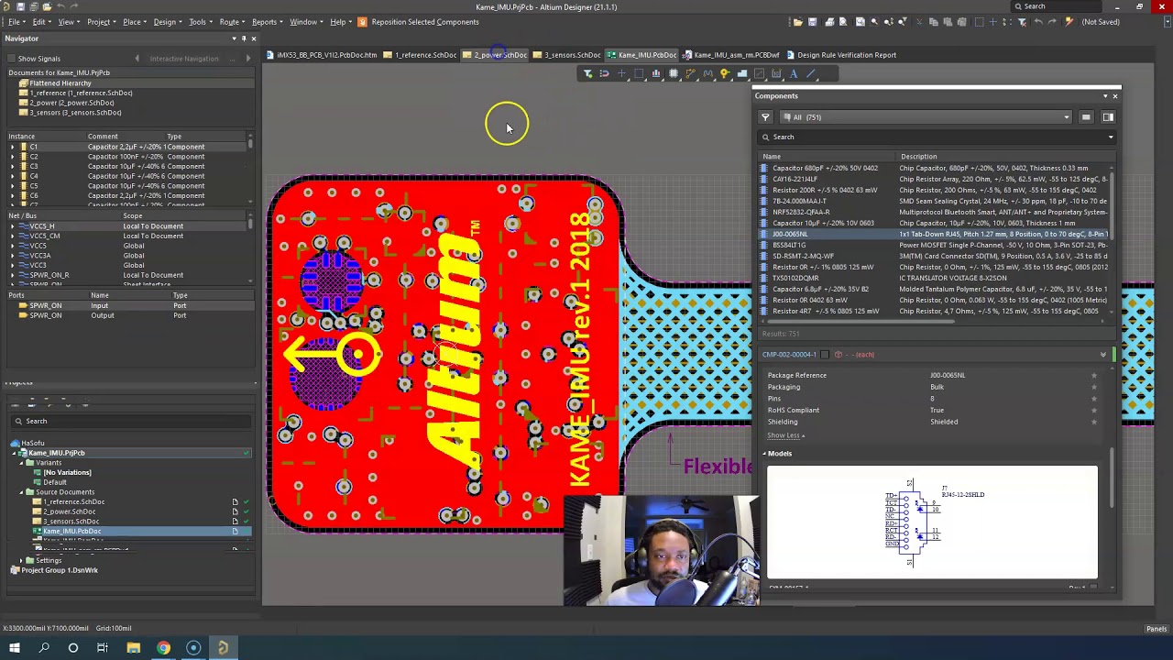Viewport: 1173px width, 660px height.
Task: Open the File menu
Action: [15, 22]
